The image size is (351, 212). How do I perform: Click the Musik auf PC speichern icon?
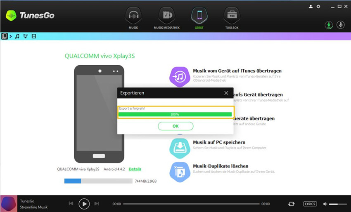pos(180,148)
